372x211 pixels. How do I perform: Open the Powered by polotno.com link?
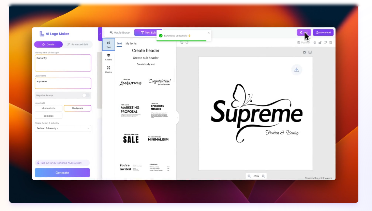tap(318, 178)
